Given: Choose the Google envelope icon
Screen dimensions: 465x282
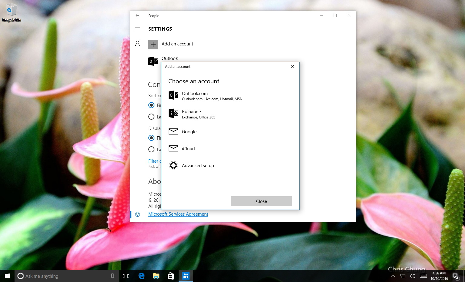Looking at the screenshot, I should pos(173,131).
